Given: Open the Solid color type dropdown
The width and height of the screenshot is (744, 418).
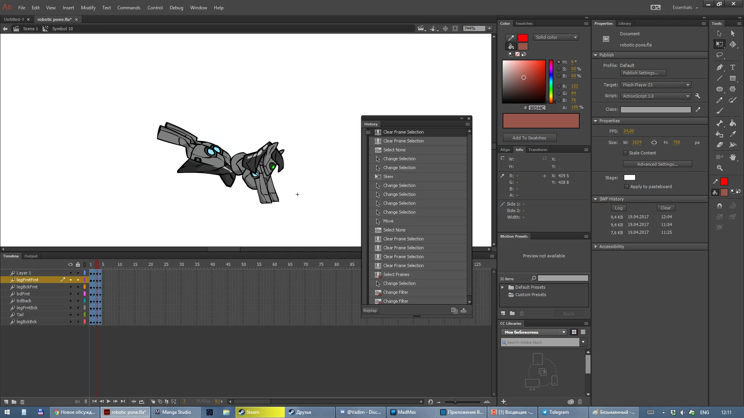Looking at the screenshot, I should 556,37.
